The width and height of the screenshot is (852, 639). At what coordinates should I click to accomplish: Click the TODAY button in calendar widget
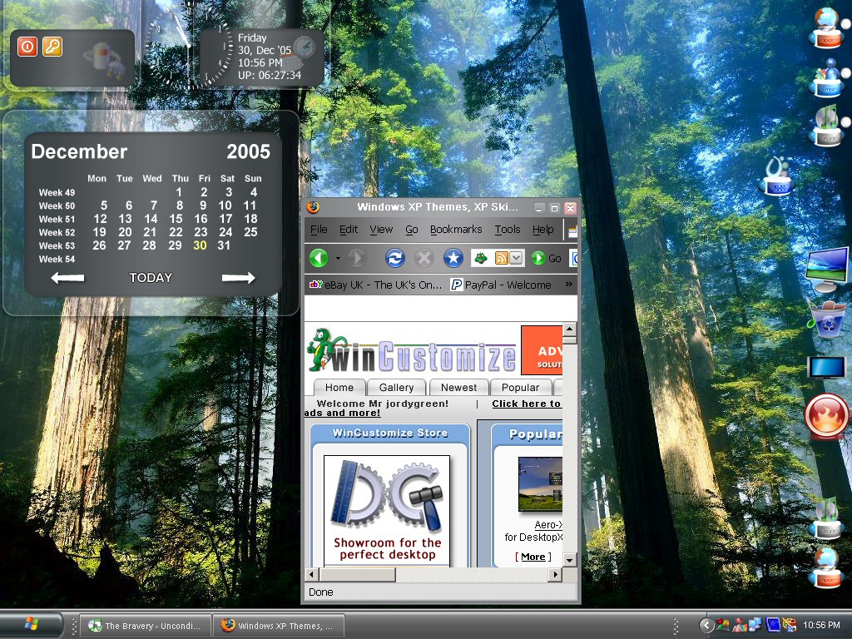(151, 278)
